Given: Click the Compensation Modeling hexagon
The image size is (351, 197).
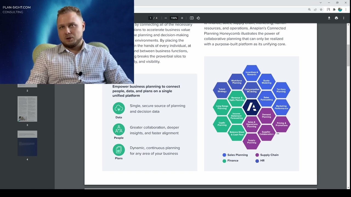Looking at the screenshot, I should click(251, 90).
